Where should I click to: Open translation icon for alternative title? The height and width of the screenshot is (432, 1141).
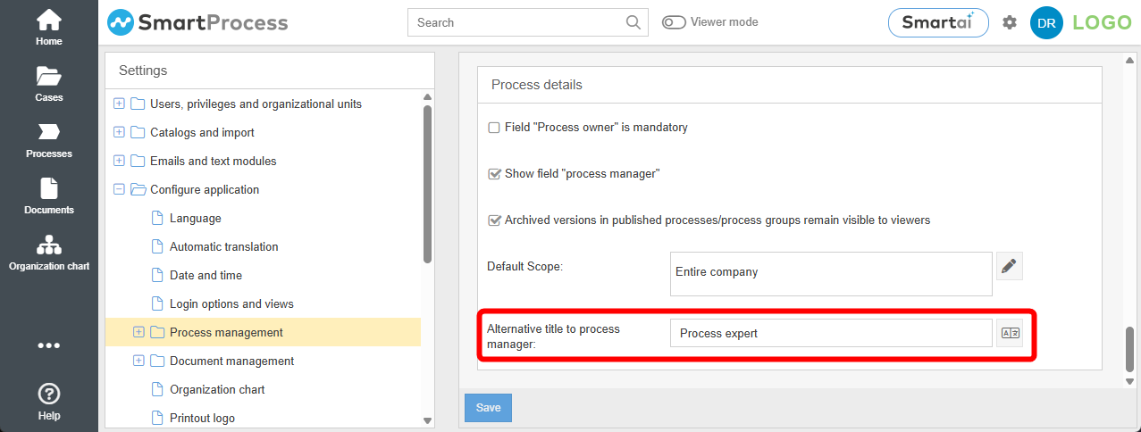click(x=1010, y=333)
